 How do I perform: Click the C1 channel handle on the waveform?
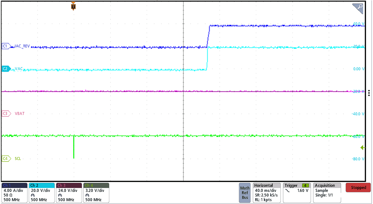(6, 46)
